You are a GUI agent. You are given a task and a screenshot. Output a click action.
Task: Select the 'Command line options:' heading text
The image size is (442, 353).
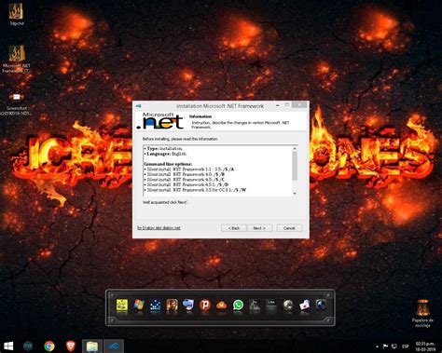tap(168, 164)
